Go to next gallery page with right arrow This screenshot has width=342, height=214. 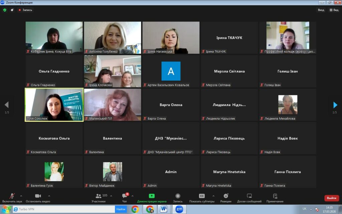[335, 105]
